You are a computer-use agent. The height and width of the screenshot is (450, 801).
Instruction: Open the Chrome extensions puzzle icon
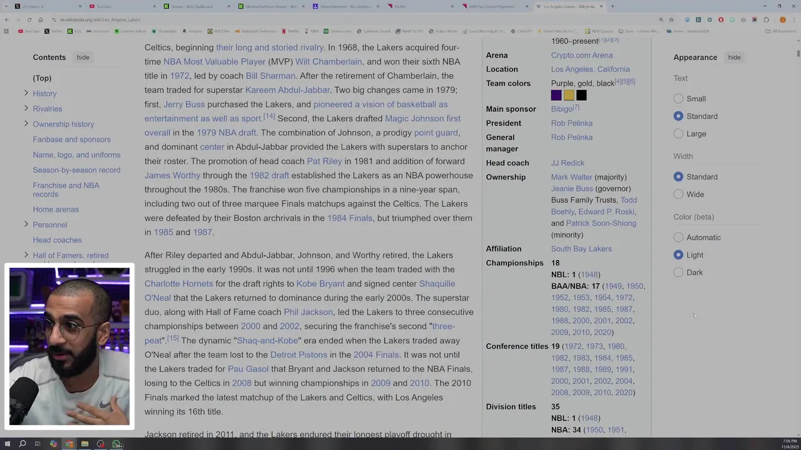[x=766, y=19]
